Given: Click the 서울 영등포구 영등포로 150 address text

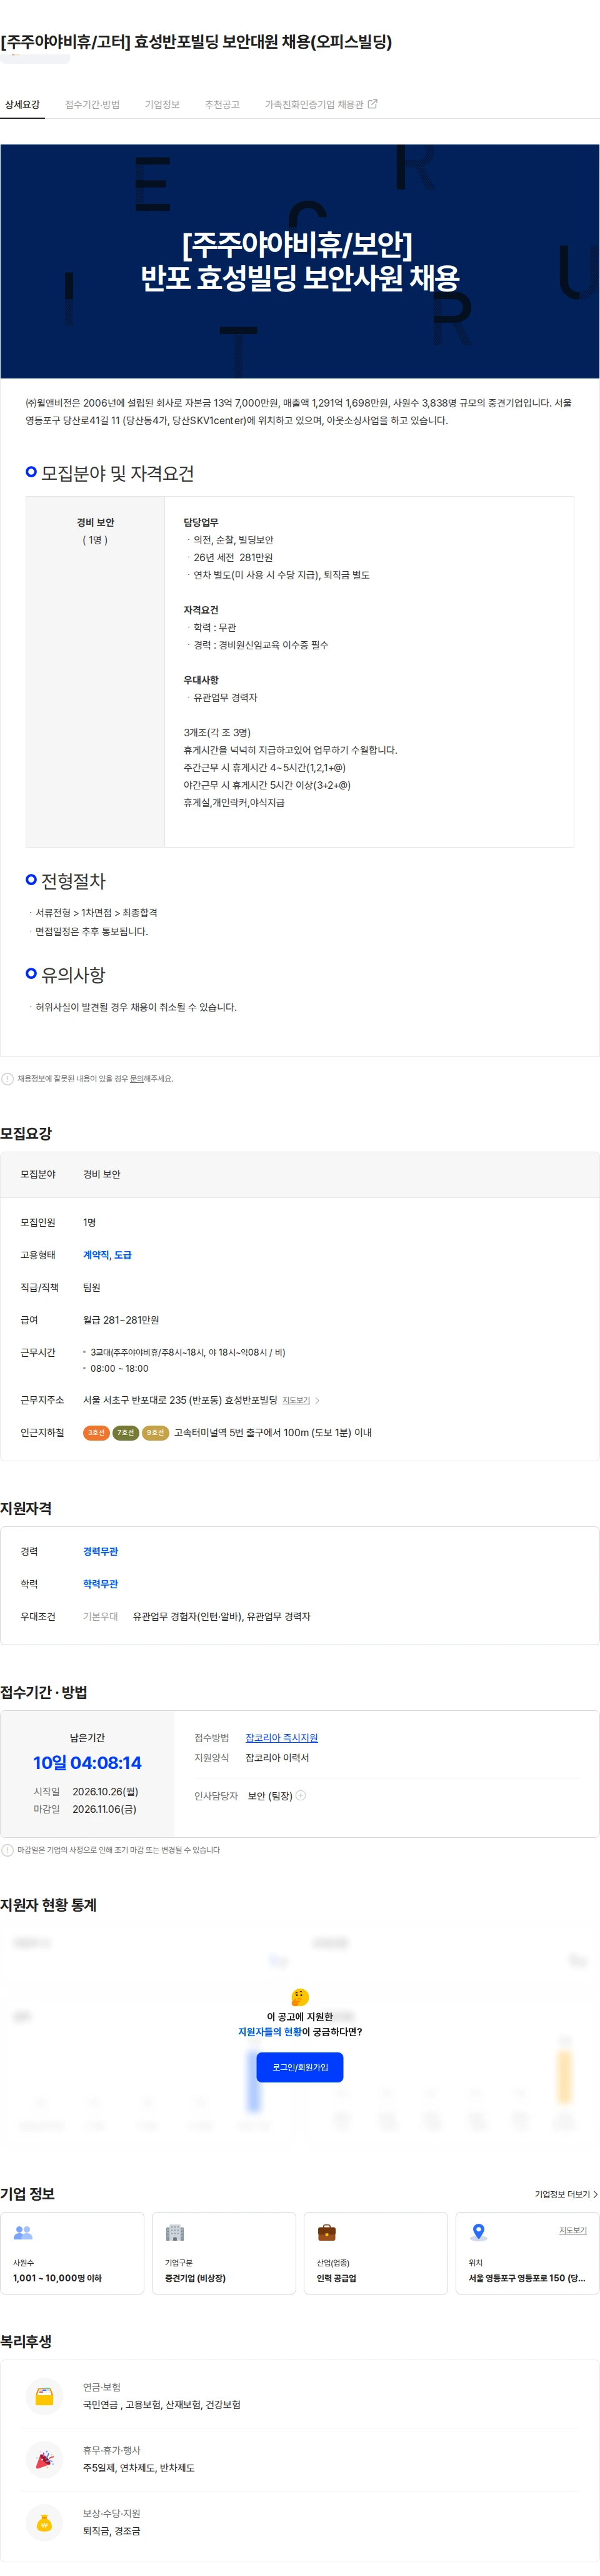Looking at the screenshot, I should (x=526, y=2278).
